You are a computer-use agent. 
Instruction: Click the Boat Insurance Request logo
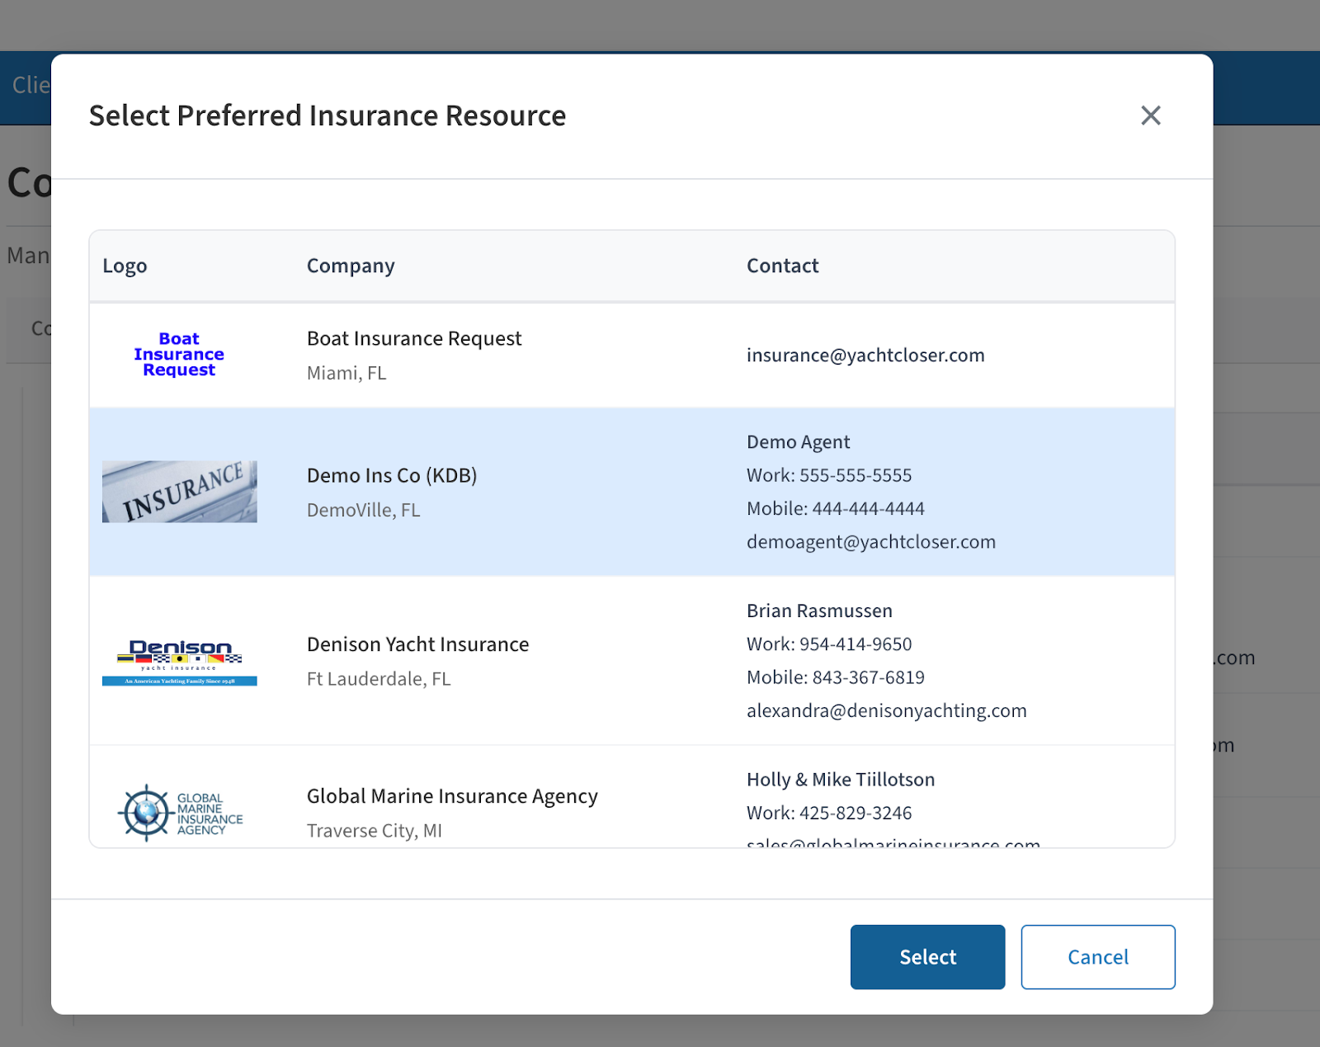[x=179, y=355]
